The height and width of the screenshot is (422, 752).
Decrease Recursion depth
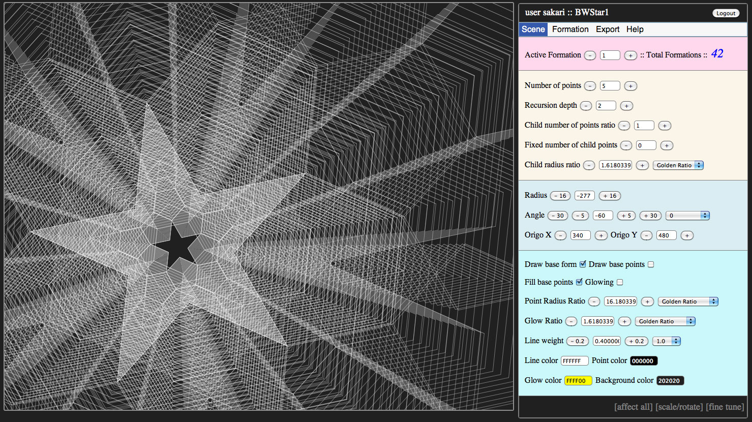pos(586,106)
